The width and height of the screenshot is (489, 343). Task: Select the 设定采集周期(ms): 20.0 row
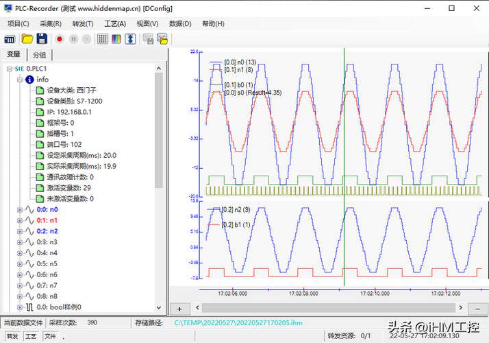click(76, 156)
